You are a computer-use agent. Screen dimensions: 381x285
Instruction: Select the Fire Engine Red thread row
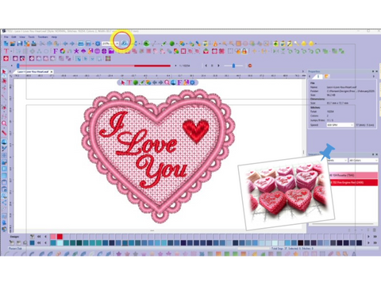(x=354, y=182)
